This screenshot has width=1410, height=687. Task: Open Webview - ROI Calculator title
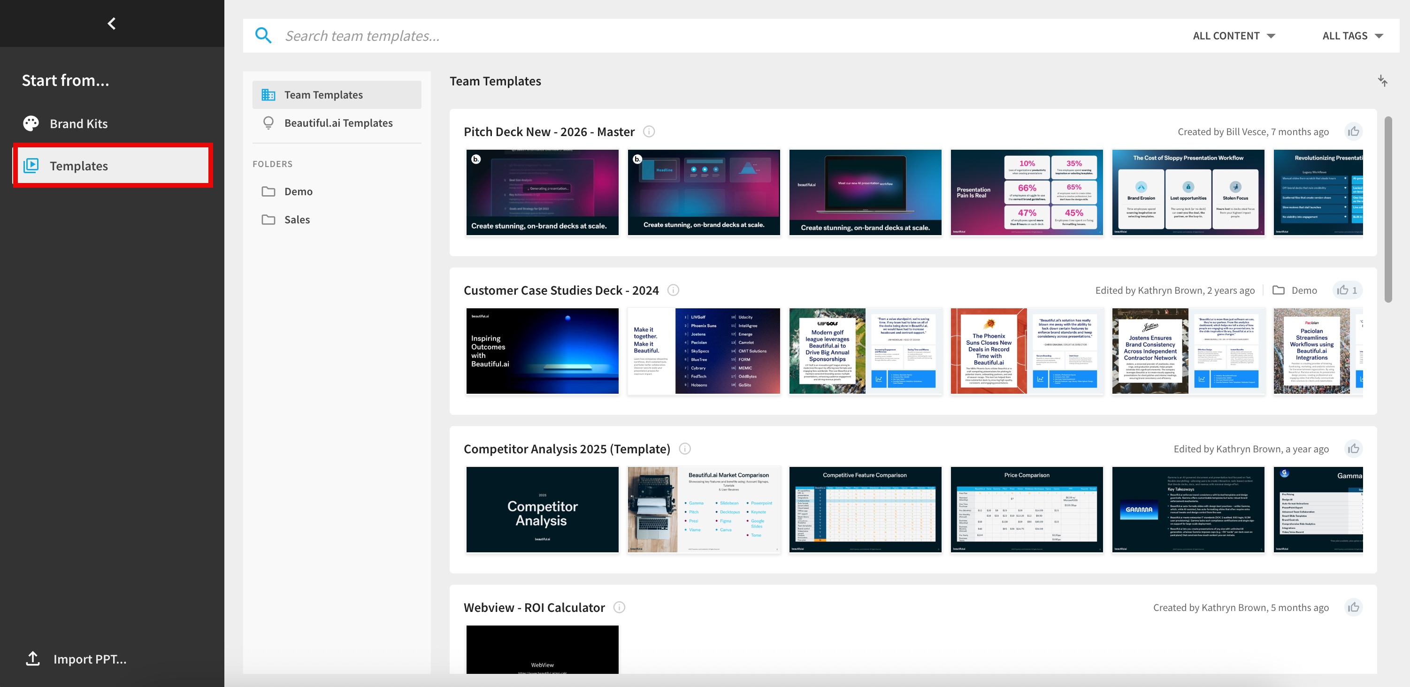click(x=534, y=607)
